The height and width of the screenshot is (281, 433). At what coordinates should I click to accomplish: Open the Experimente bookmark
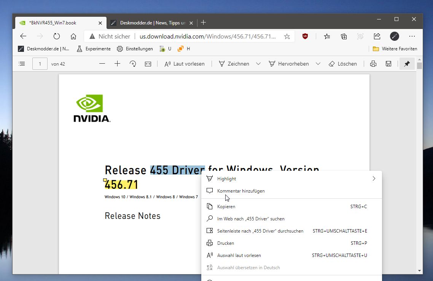pos(94,49)
